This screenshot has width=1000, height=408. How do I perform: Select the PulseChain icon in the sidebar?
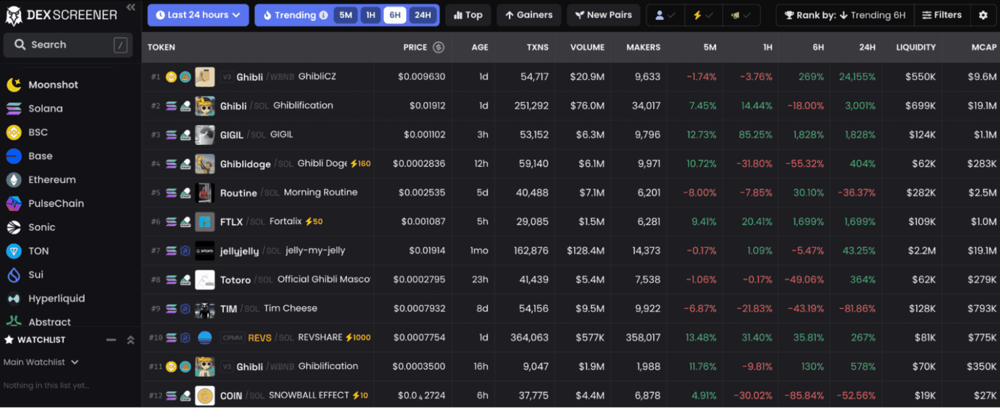click(14, 203)
